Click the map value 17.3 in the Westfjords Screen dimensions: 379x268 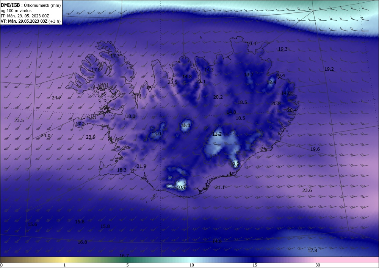pyautogui.click(x=115, y=56)
